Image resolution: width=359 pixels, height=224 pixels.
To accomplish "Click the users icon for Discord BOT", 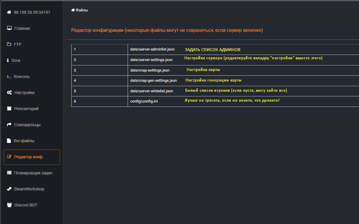I will [9, 205].
